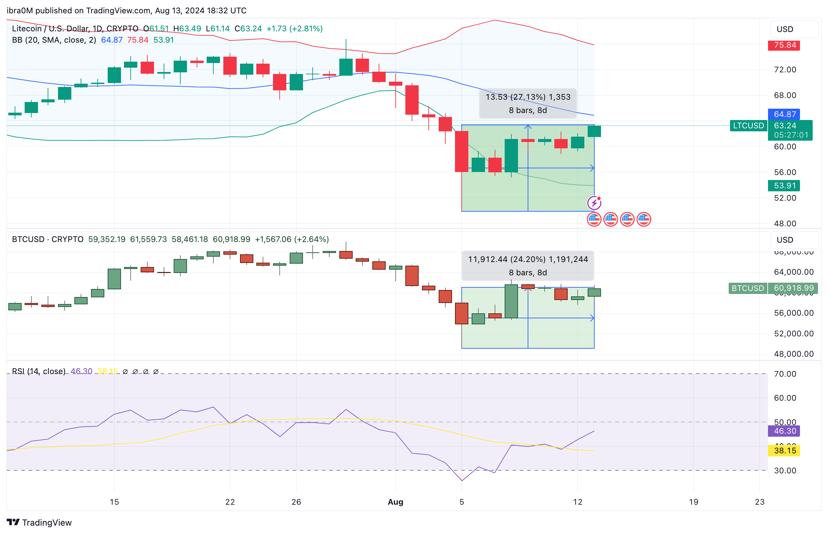Image resolution: width=828 pixels, height=534 pixels.
Task: Click the 56.00 level on Litecoin price scale
Action: pos(785,172)
